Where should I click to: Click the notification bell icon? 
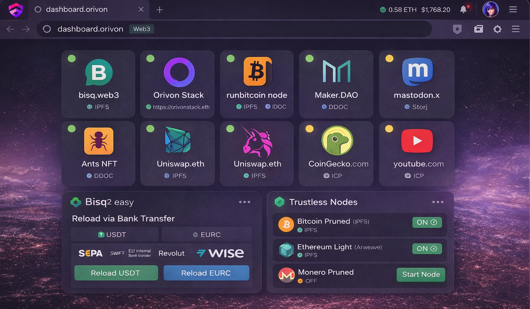[x=464, y=10]
